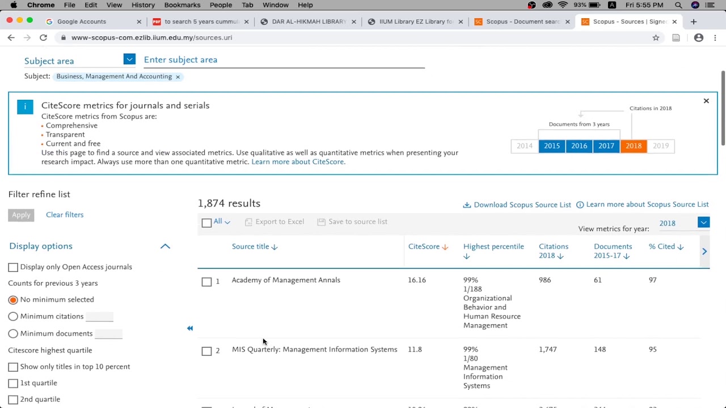Click Learn more about Scopus Source List
Screen dimensions: 726x408
(x=647, y=205)
